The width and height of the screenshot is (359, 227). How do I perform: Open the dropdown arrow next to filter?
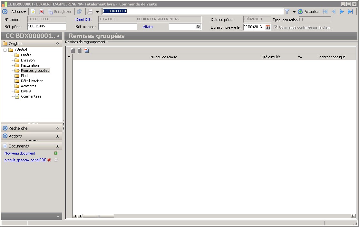pos(294,12)
